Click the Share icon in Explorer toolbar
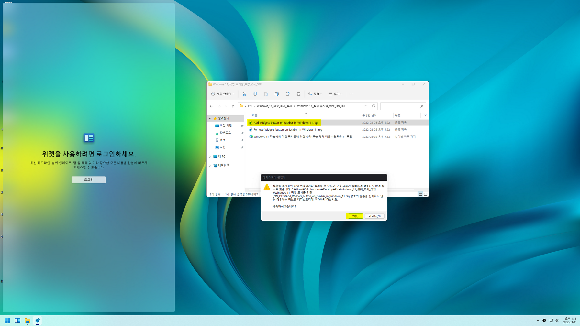This screenshot has width=580, height=326. [x=288, y=94]
